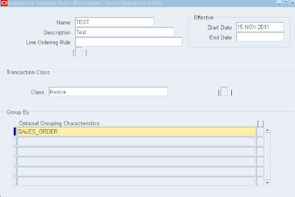Viewport: 295px width, 197px height.
Task: Open the flexfield box beside the Class field
Action: [224, 92]
